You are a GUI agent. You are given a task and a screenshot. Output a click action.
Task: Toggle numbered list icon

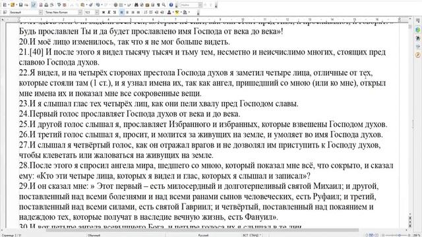click(x=146, y=12)
